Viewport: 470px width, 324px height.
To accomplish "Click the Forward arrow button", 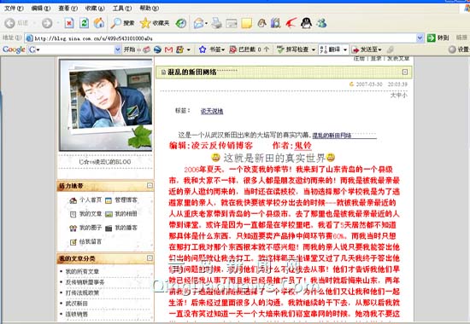I will (x=47, y=23).
